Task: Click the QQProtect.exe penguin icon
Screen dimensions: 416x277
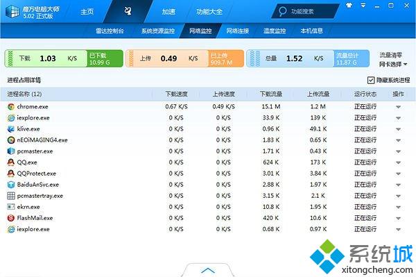Action: (x=11, y=174)
